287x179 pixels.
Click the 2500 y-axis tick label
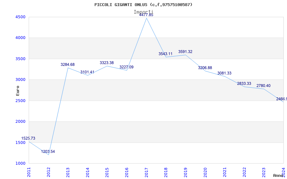tap(20, 101)
